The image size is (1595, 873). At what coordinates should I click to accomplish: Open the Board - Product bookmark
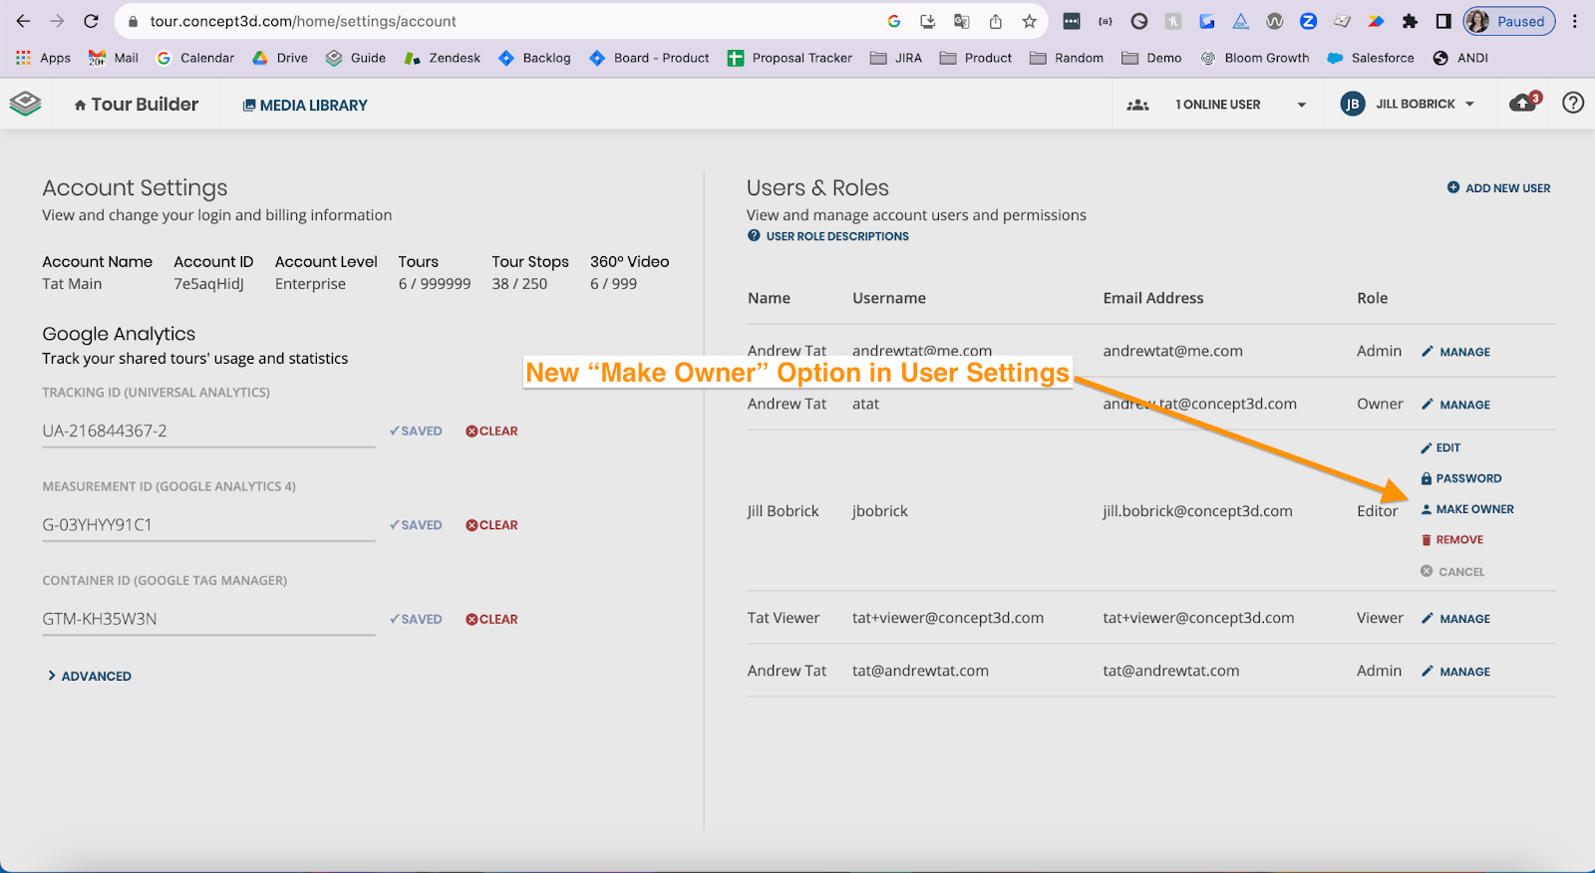coord(649,58)
